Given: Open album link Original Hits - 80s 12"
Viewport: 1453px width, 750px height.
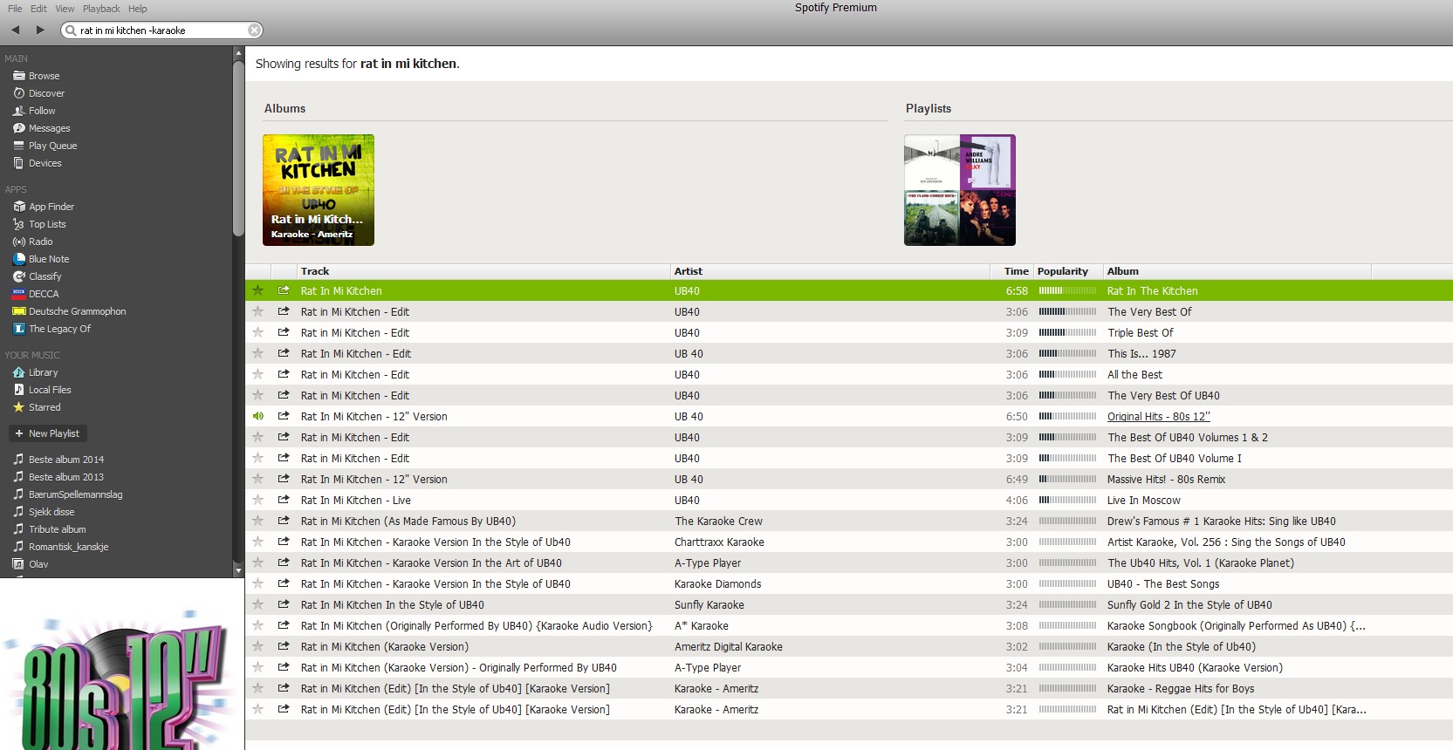Looking at the screenshot, I should click(x=1159, y=417).
